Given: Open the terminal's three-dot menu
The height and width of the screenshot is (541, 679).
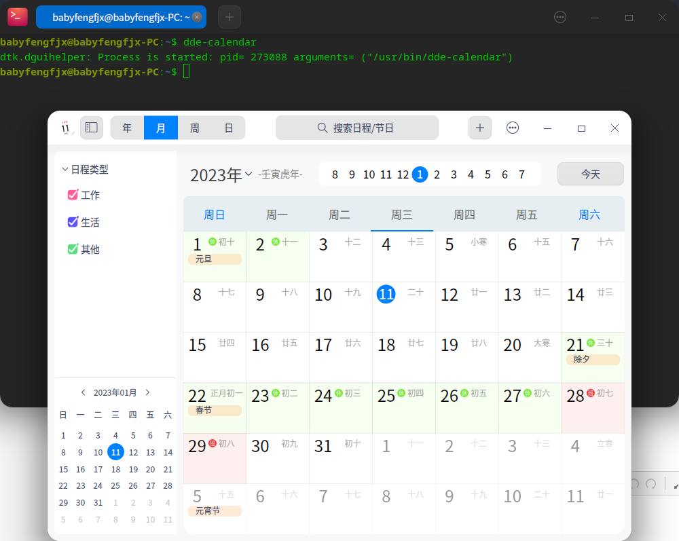Looking at the screenshot, I should 560,17.
